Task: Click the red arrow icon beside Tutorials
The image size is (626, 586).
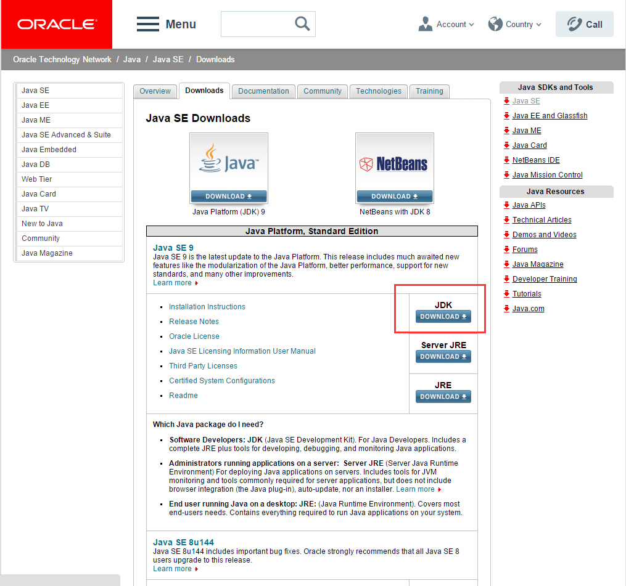Action: pos(506,293)
